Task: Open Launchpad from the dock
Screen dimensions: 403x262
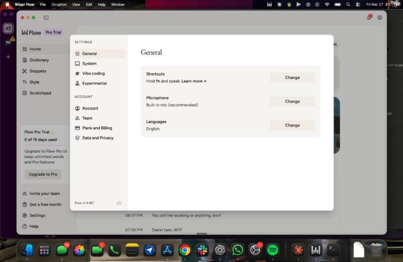Action: click(44, 250)
